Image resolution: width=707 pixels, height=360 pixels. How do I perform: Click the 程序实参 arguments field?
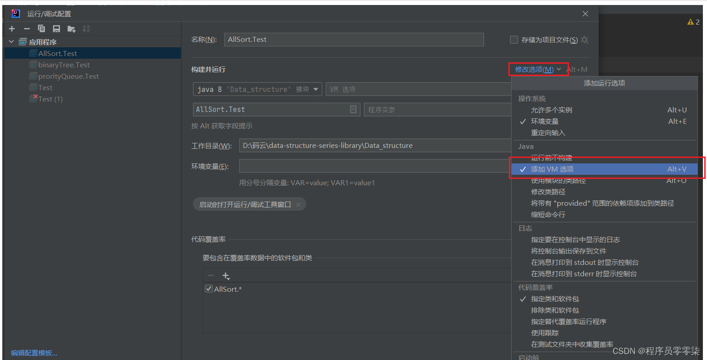pos(438,110)
